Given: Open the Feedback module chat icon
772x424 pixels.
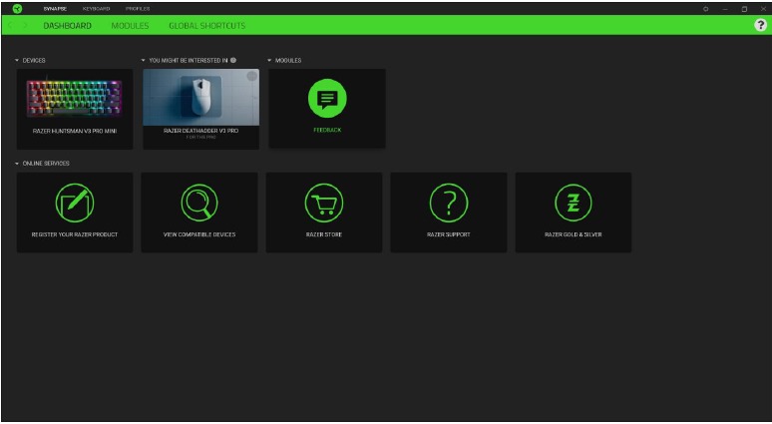Looking at the screenshot, I should tap(327, 99).
